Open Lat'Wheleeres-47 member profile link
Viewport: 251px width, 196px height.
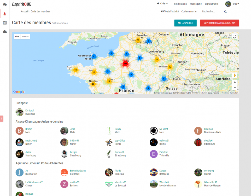(34, 182)
